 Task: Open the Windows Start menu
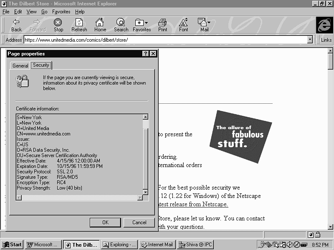[x=12, y=245]
